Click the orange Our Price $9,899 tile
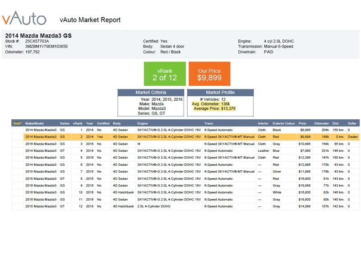The width and height of the screenshot is (361, 262). pos(209,74)
